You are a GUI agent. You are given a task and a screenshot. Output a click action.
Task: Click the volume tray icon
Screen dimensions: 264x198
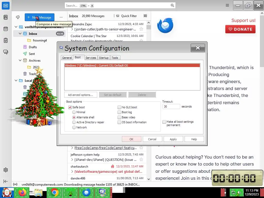[239, 192]
